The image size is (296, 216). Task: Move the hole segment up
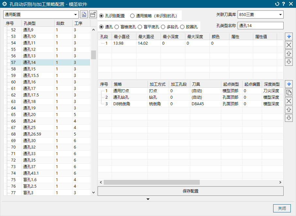pos(289,53)
